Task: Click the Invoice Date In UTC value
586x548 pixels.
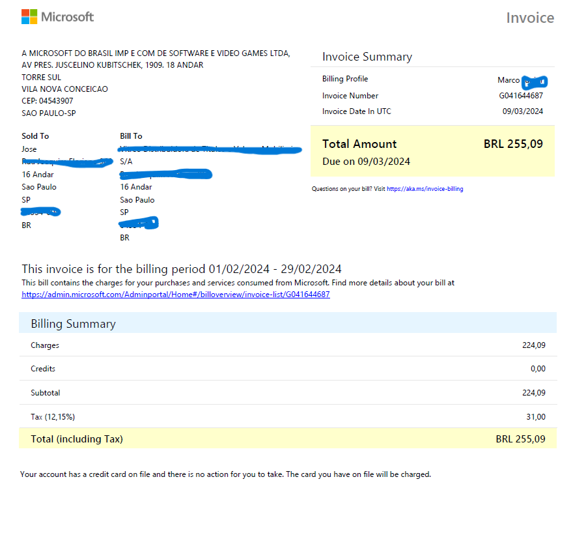Action: coord(522,111)
